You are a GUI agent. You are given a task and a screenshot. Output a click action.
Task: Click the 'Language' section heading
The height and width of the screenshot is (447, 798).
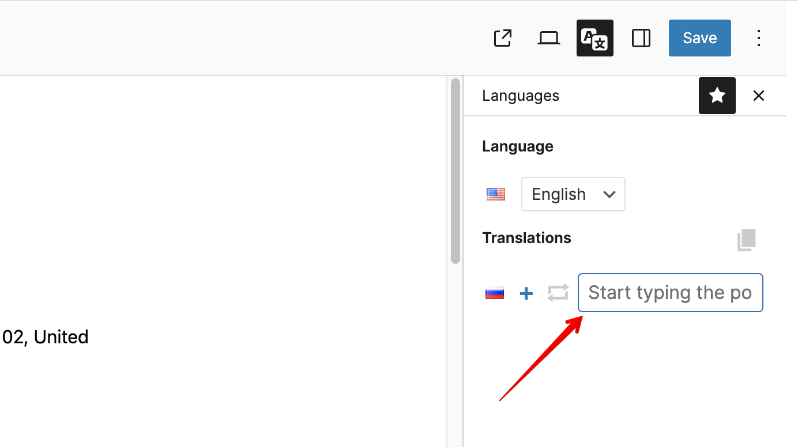coord(517,146)
